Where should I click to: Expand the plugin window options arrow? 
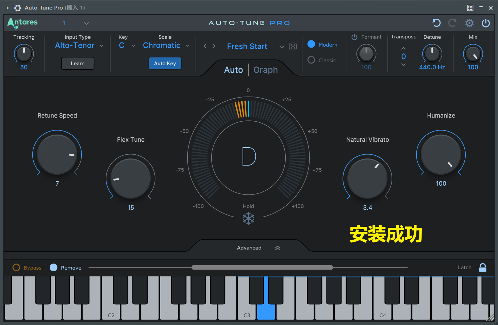pos(7,7)
